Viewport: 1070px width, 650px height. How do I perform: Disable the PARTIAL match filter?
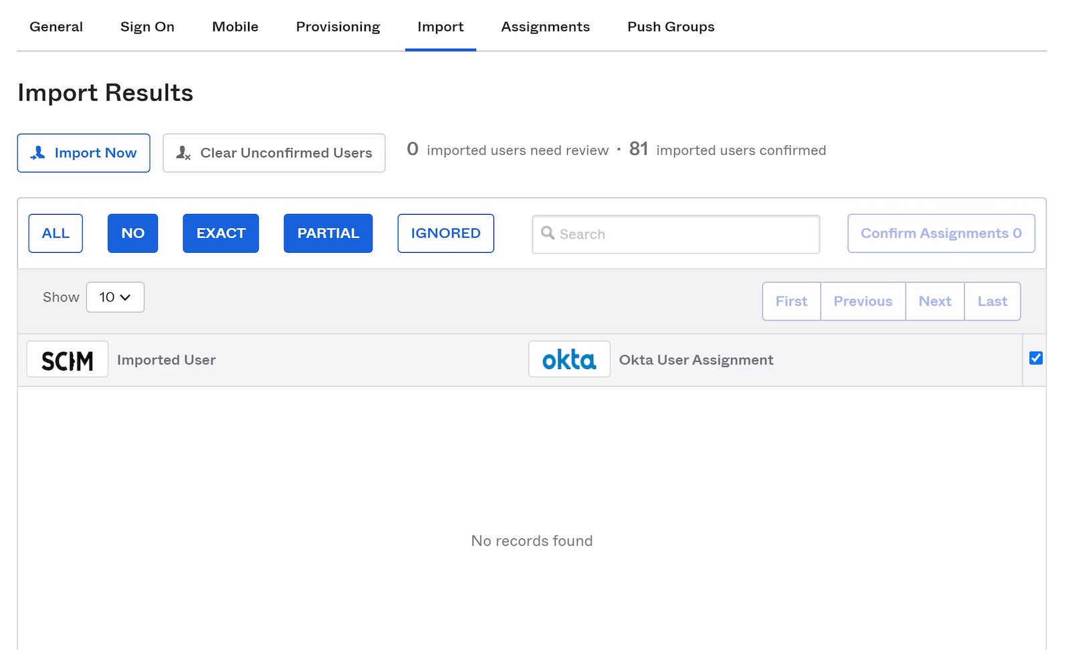click(328, 233)
